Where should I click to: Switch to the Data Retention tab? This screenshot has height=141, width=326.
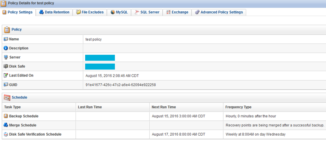click(54, 12)
